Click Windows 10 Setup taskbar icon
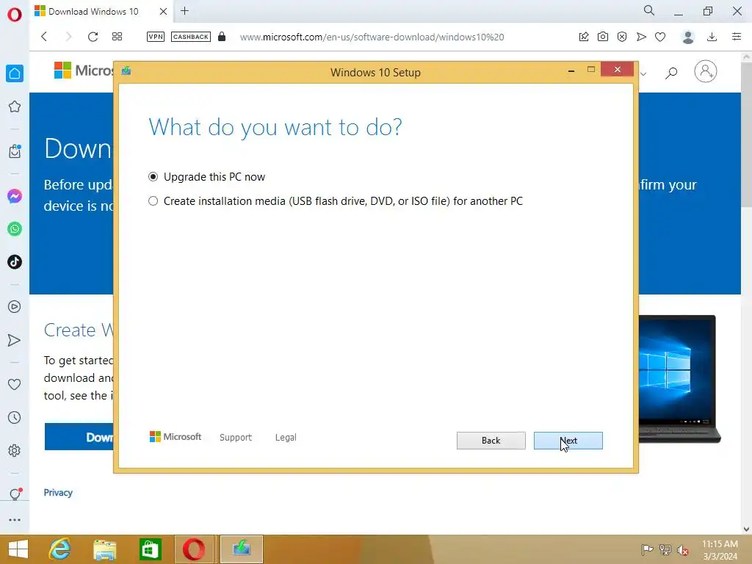 241,549
